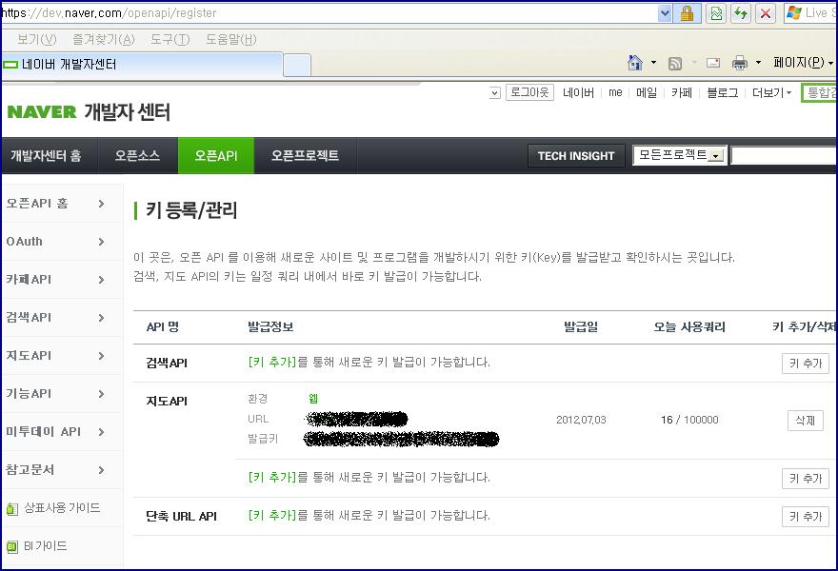Click the 상표사용 가이드 icon

(x=11, y=509)
